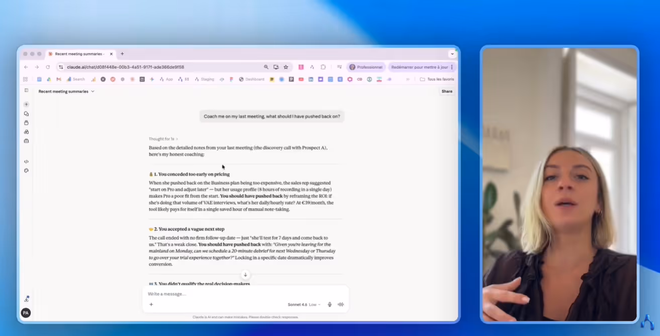Open the tab search chevron in Chrome
The height and width of the screenshot is (336, 660).
coord(452,54)
